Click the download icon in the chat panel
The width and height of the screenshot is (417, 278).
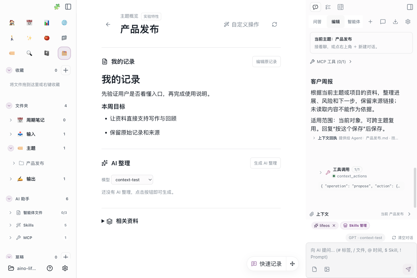coord(395,22)
